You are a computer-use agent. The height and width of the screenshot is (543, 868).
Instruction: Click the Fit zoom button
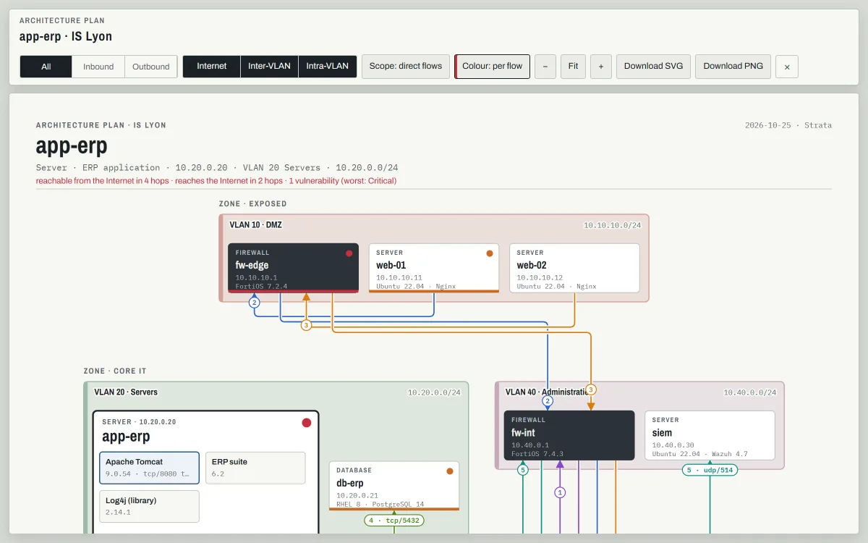click(x=573, y=66)
